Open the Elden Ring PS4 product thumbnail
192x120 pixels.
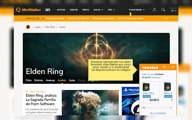[x=167, y=87]
